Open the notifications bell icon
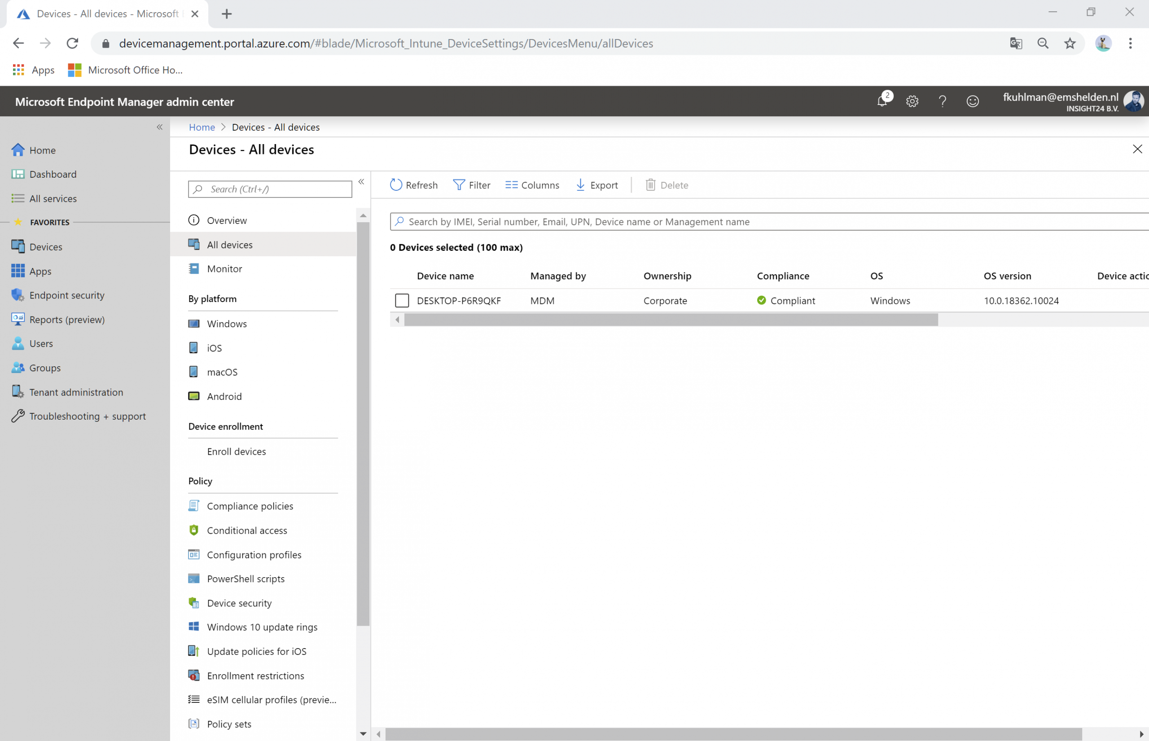 (882, 101)
